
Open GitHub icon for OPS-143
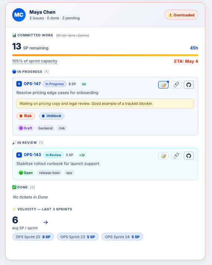tap(189, 156)
